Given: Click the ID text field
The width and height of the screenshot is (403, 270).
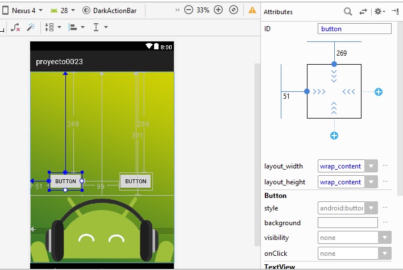Looking at the screenshot, I should click(354, 29).
